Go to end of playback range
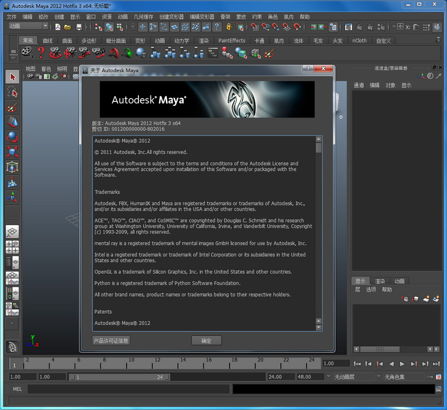Image resolution: width=447 pixels, height=410 pixels. (x=436, y=364)
